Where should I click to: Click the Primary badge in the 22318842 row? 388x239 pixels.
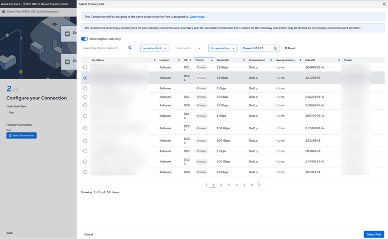click(201, 140)
